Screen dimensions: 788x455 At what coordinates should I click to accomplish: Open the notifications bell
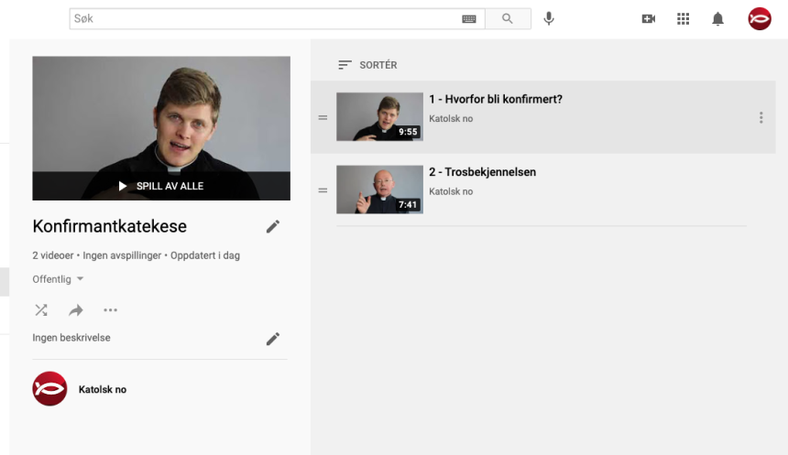[x=717, y=19]
